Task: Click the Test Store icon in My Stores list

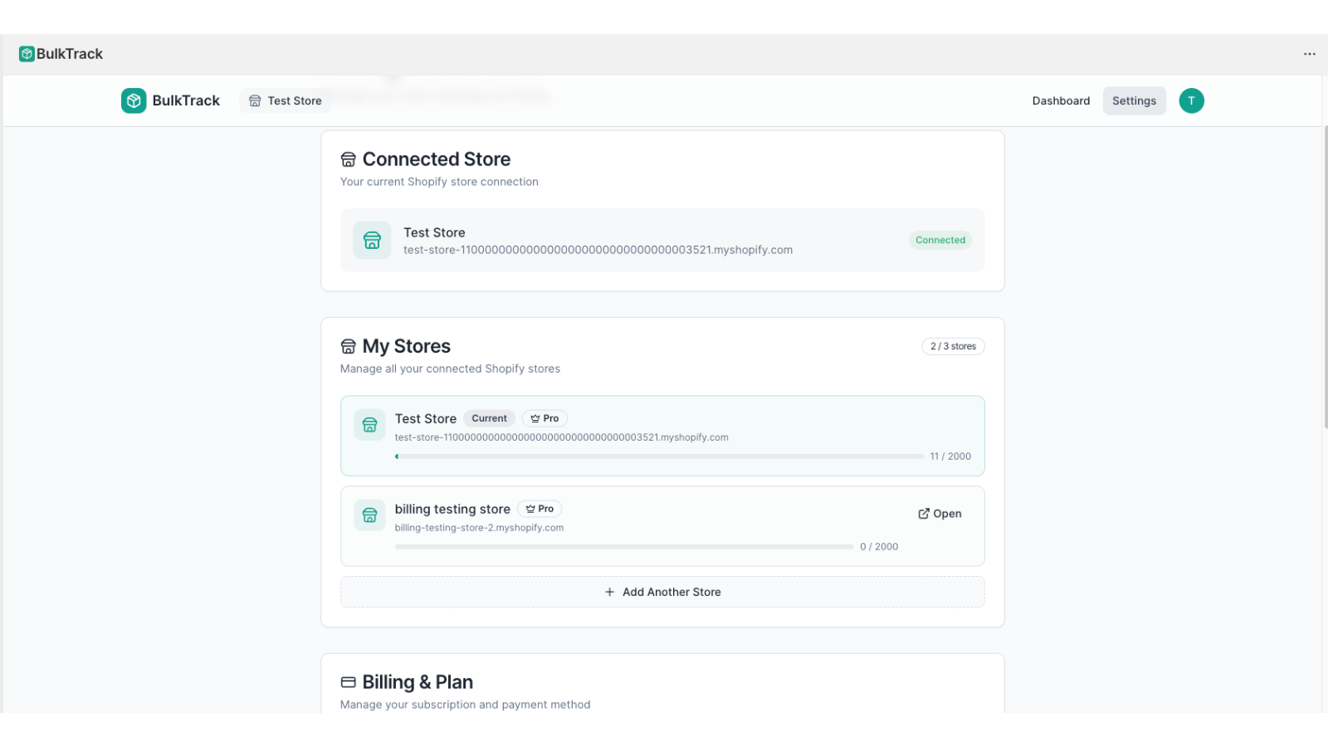Action: pos(369,424)
